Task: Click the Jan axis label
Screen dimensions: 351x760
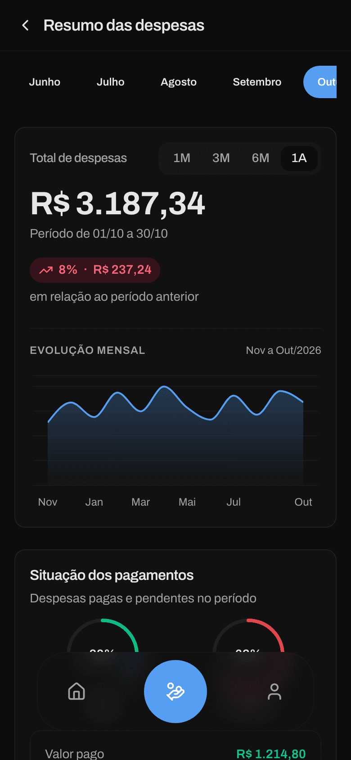Action: pyautogui.click(x=94, y=502)
